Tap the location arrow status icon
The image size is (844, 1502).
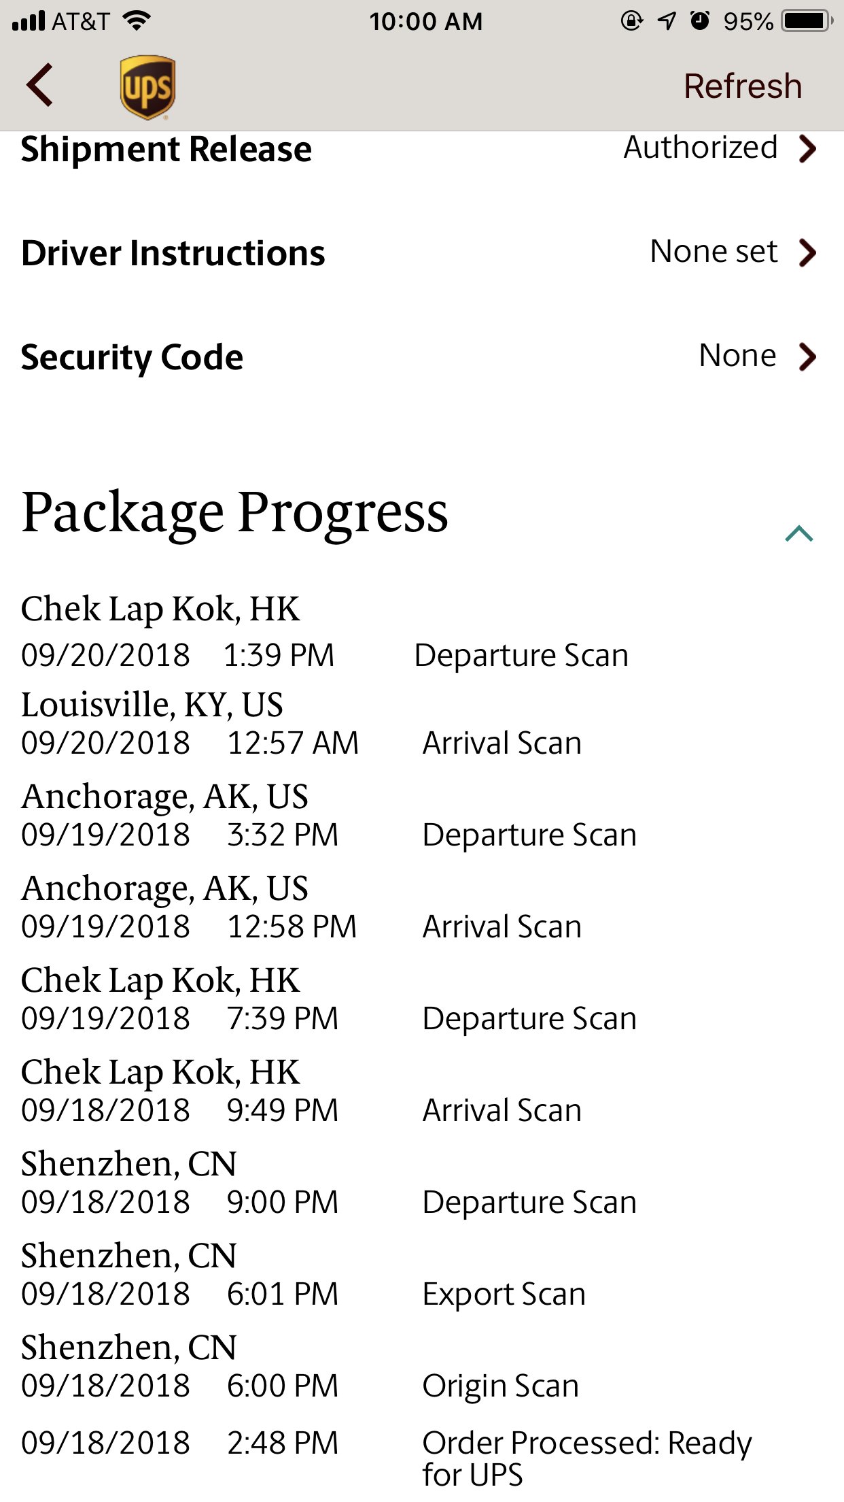[x=667, y=21]
